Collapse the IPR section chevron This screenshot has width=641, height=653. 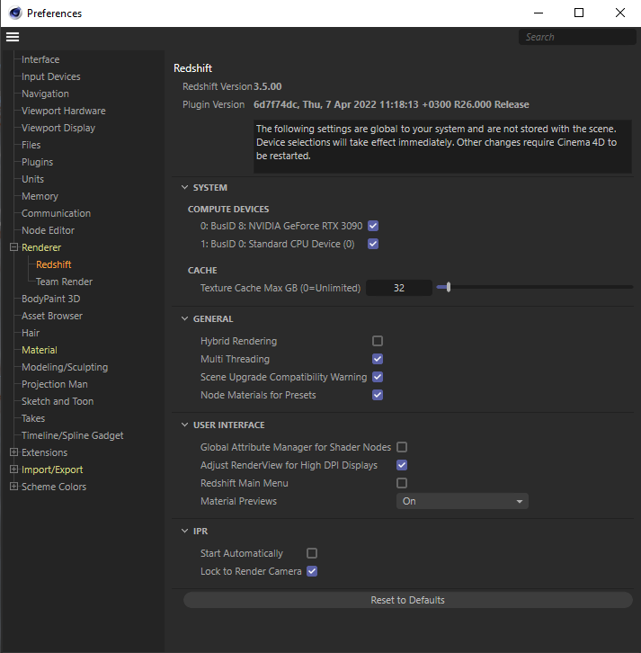pyautogui.click(x=185, y=531)
